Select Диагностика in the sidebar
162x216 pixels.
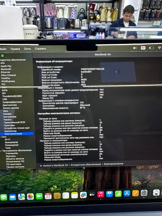coord(10,105)
